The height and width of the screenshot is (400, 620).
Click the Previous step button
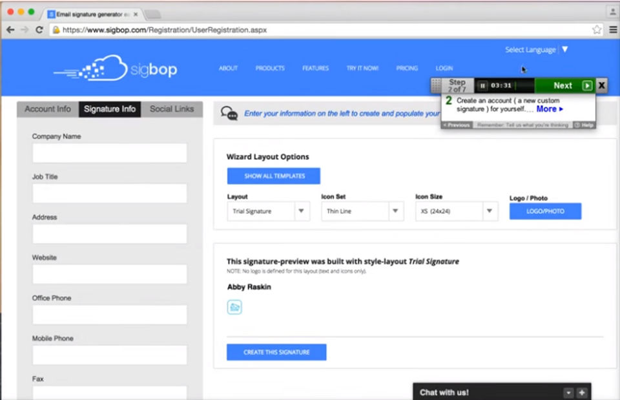(457, 125)
